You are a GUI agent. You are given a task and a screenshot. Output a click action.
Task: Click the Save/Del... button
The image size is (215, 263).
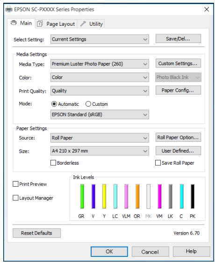click(x=178, y=38)
